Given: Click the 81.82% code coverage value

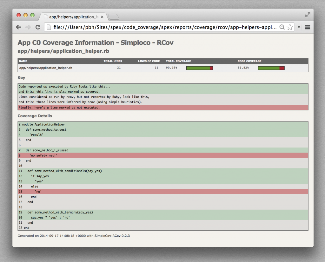Looking at the screenshot, I should click(x=243, y=68).
